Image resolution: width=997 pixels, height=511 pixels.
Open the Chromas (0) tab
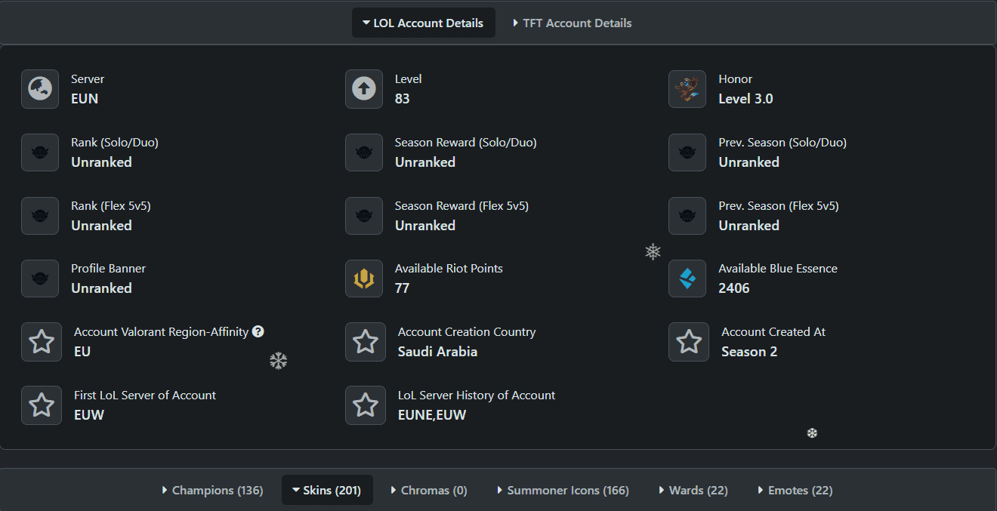click(x=428, y=490)
